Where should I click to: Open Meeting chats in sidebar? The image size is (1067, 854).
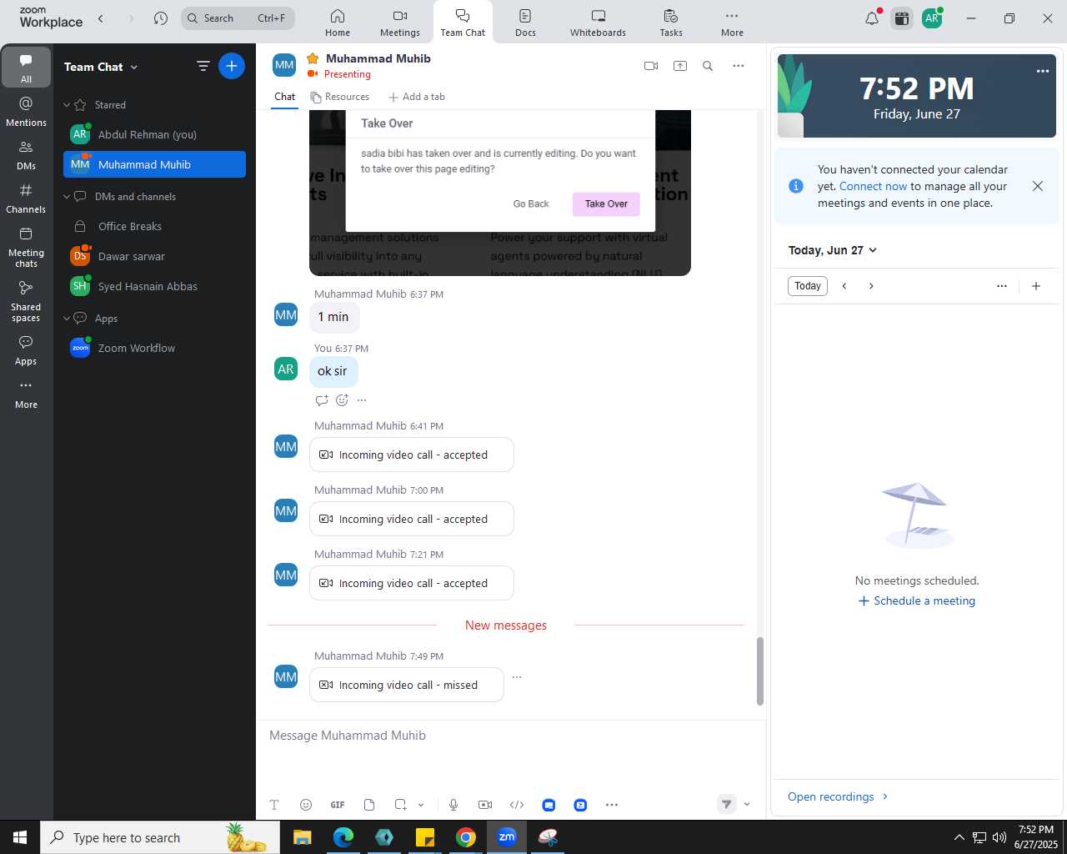pos(26,247)
